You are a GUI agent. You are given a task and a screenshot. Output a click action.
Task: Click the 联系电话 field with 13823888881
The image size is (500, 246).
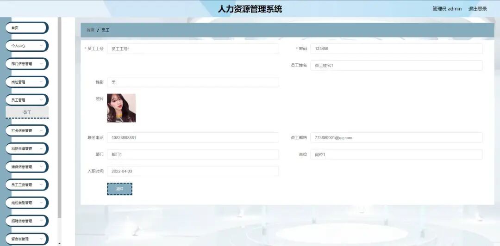pyautogui.click(x=193, y=138)
